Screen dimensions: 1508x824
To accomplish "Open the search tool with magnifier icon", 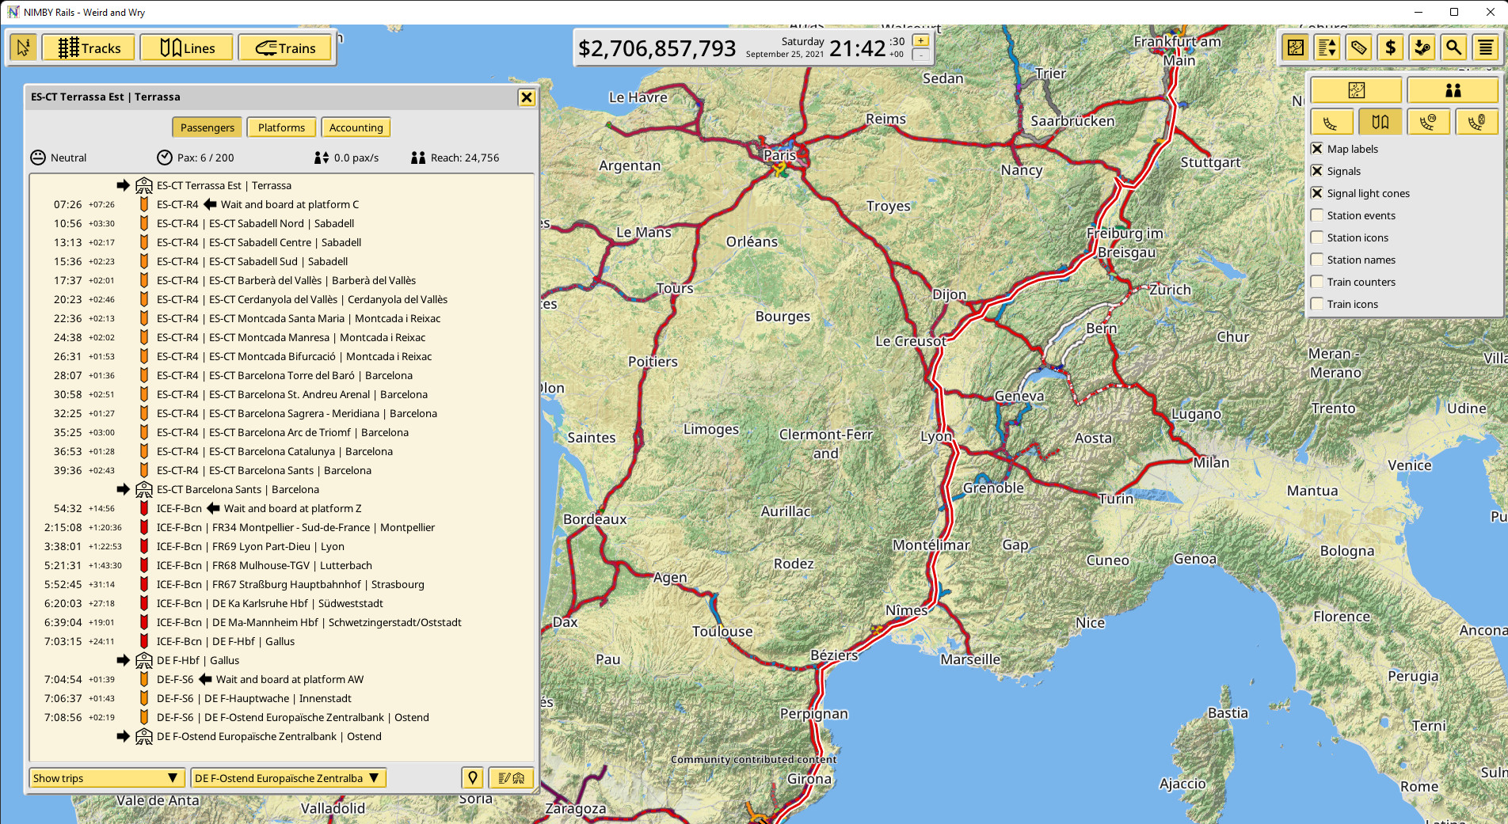I will 1453,47.
